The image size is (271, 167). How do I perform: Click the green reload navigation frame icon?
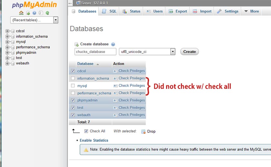[x=47, y=13]
